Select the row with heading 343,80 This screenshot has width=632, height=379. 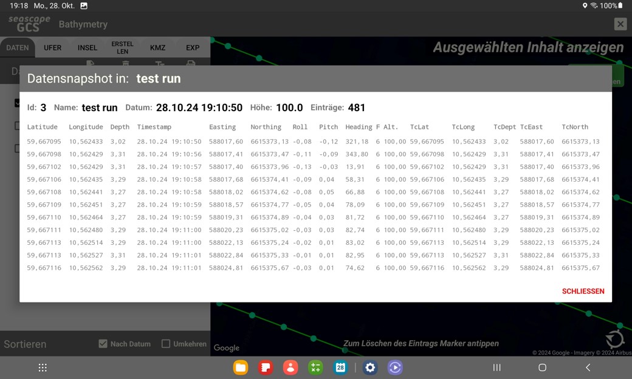point(313,154)
